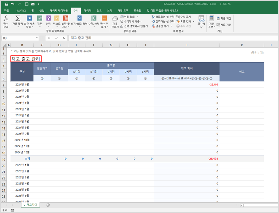Click the camera icon in quick access toolbar
Screen dimensions: 279x213
(33, 4)
